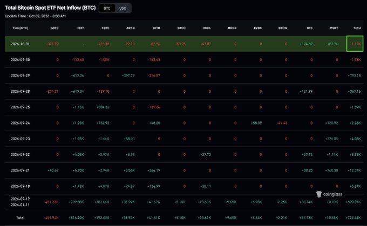
Task: Select the 2026-09-28 date cell
Action: click(x=21, y=92)
